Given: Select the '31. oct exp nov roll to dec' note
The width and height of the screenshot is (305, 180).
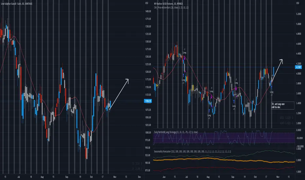Looking at the screenshot, I should 283,106.
